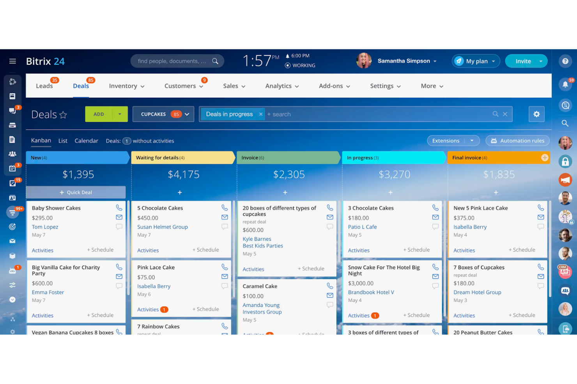This screenshot has width=577, height=384.
Task: Open the More dropdown menu
Action: pyautogui.click(x=432, y=86)
